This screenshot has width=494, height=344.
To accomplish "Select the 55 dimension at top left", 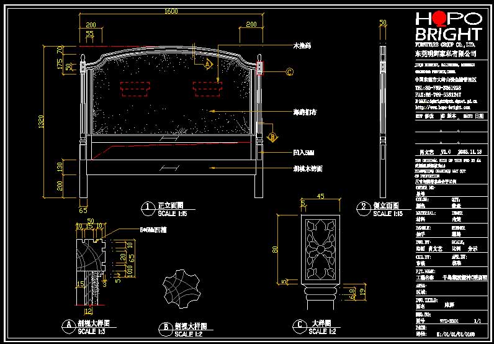I will [x=90, y=33].
